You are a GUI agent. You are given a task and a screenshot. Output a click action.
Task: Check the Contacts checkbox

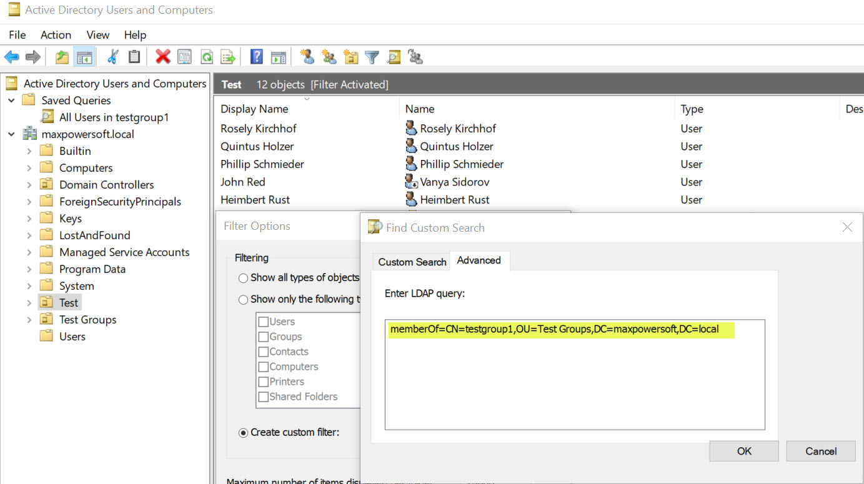pos(264,352)
